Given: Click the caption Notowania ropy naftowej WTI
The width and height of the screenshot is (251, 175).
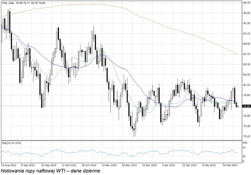Looking at the screenshot, I should (x=50, y=171).
